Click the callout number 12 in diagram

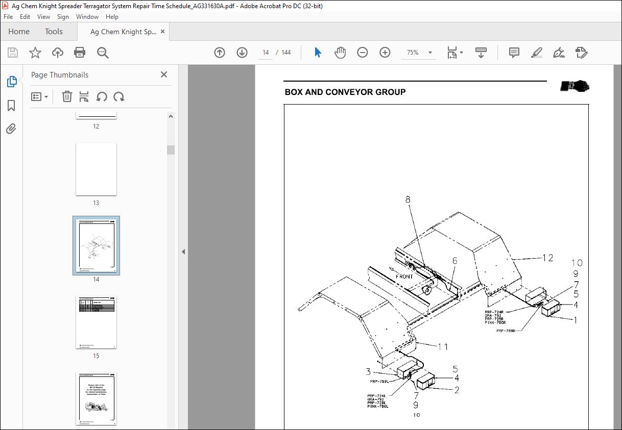(x=547, y=258)
